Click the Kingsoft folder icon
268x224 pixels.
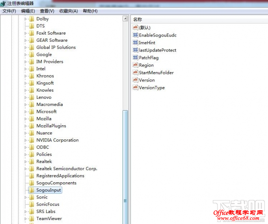point(32,83)
